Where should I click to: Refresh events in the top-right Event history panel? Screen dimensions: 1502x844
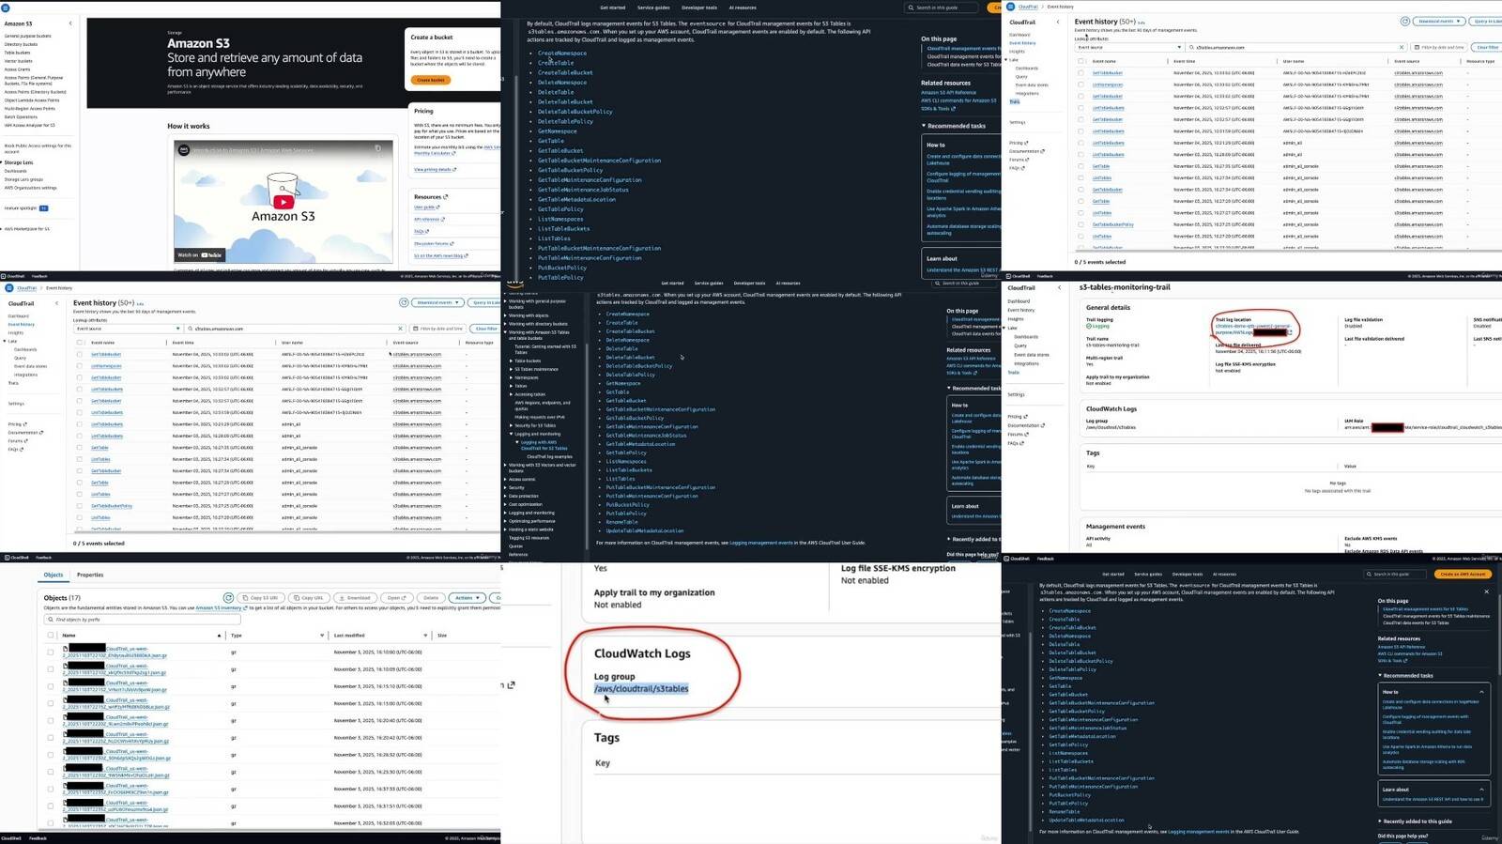1405,21
